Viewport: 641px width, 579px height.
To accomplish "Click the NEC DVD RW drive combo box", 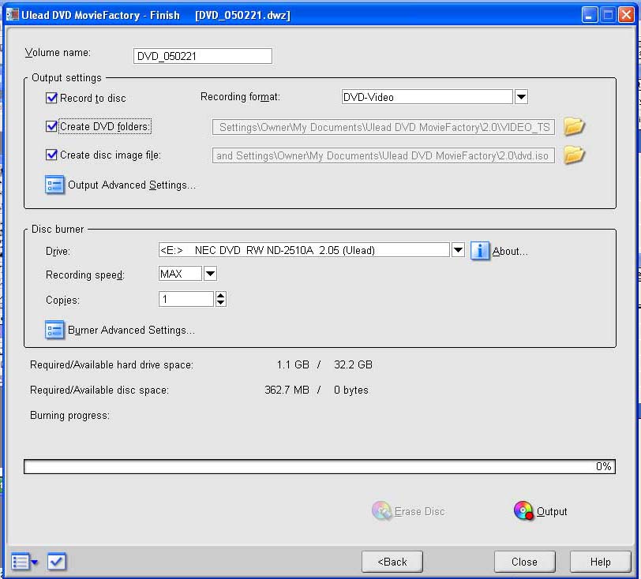I will pyautogui.click(x=304, y=249).
